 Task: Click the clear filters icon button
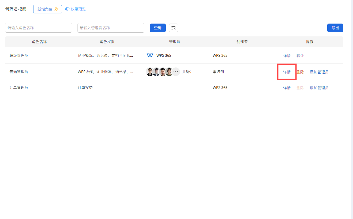[173, 28]
